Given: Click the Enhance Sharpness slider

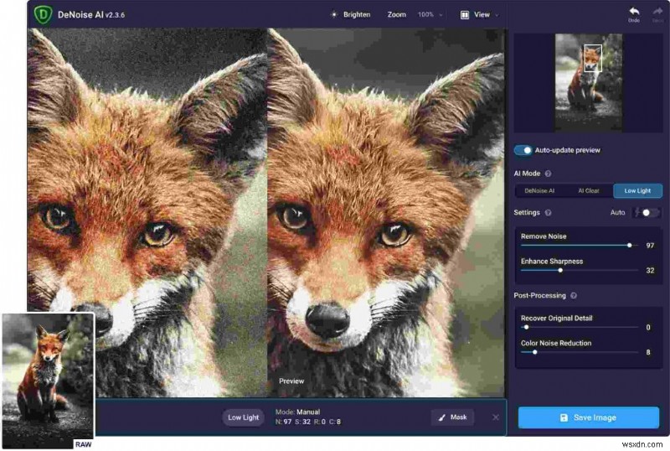Looking at the screenshot, I should pos(579,271).
